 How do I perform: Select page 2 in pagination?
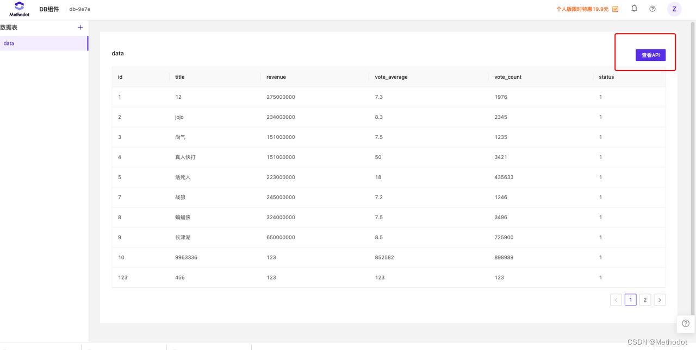[x=645, y=300]
